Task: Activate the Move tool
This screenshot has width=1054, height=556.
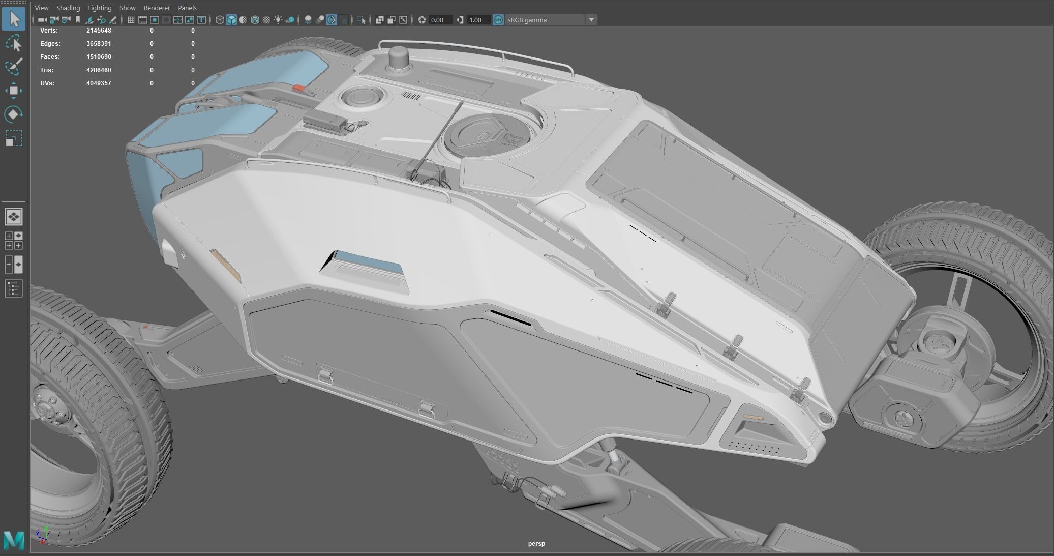Action: click(14, 91)
